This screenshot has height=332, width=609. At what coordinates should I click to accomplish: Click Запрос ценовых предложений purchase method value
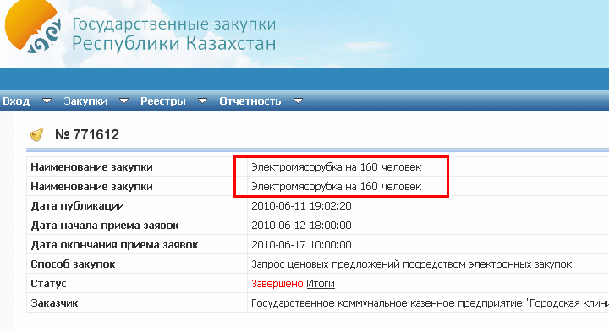point(412,264)
